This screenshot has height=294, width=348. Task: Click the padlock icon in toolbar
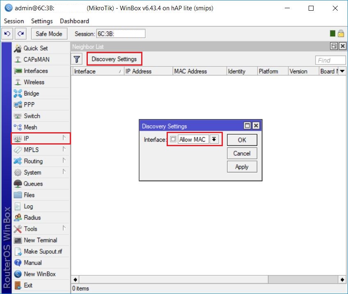point(341,34)
